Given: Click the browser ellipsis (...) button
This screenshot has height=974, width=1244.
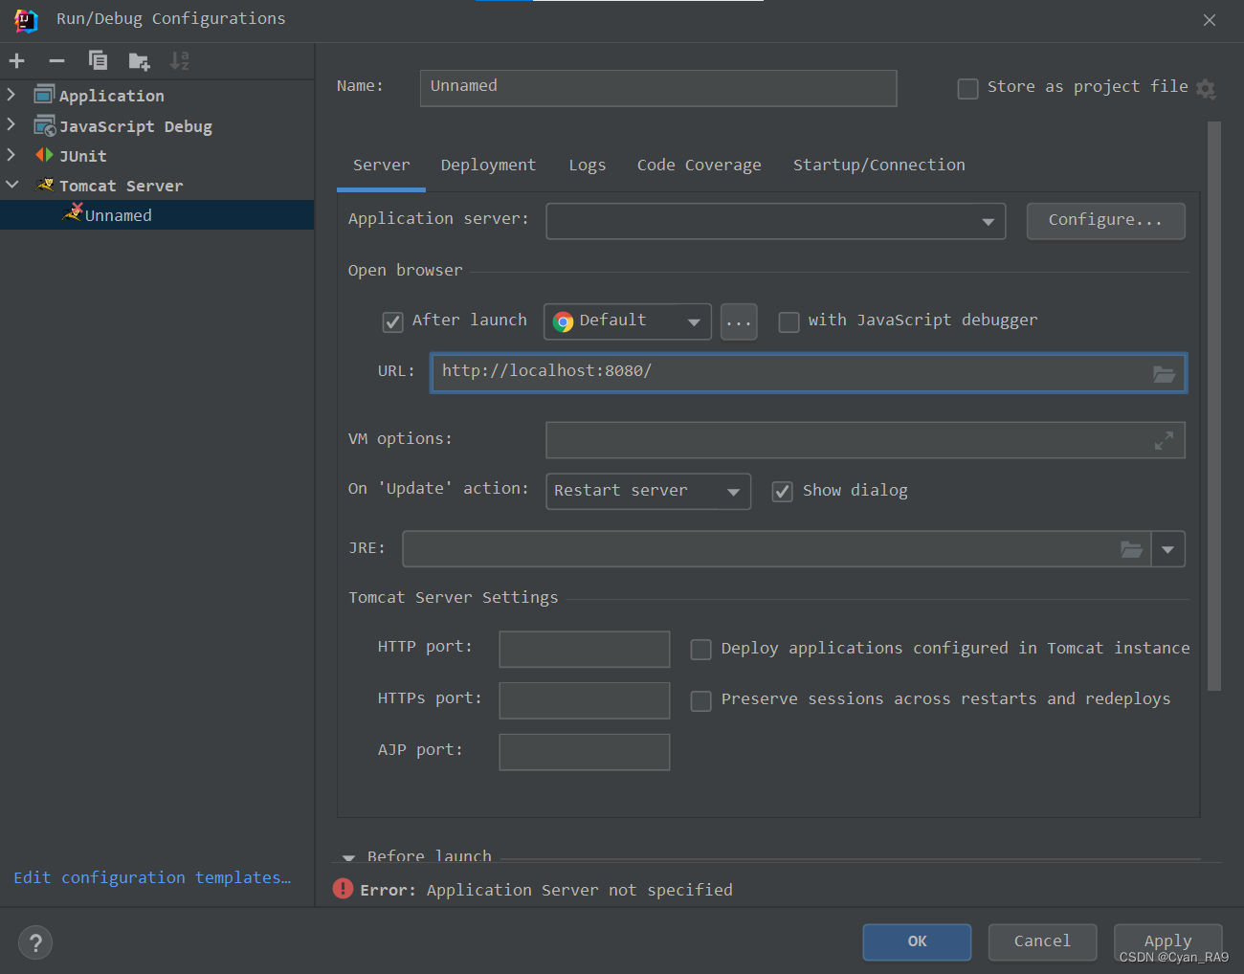Looking at the screenshot, I should [x=739, y=321].
